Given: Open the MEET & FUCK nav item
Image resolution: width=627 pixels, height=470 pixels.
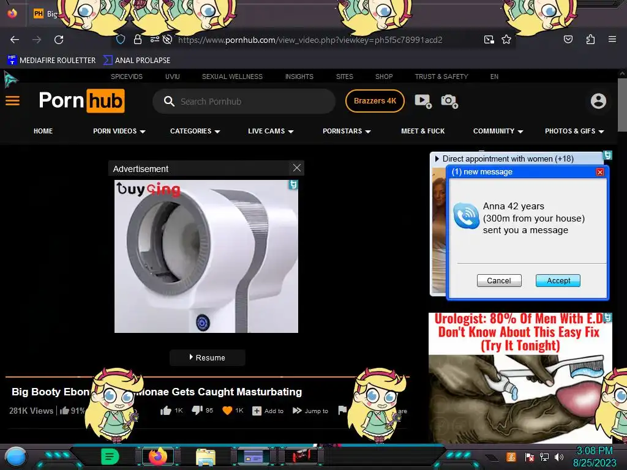Looking at the screenshot, I should 422,131.
